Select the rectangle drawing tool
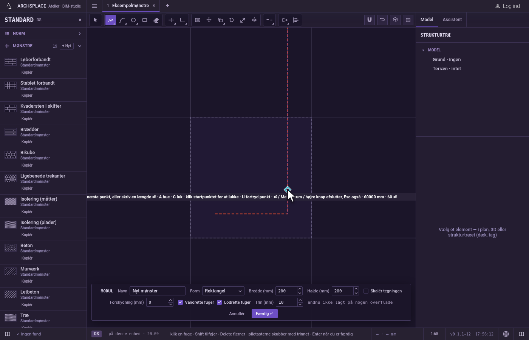This screenshot has height=340, width=529. click(145, 20)
